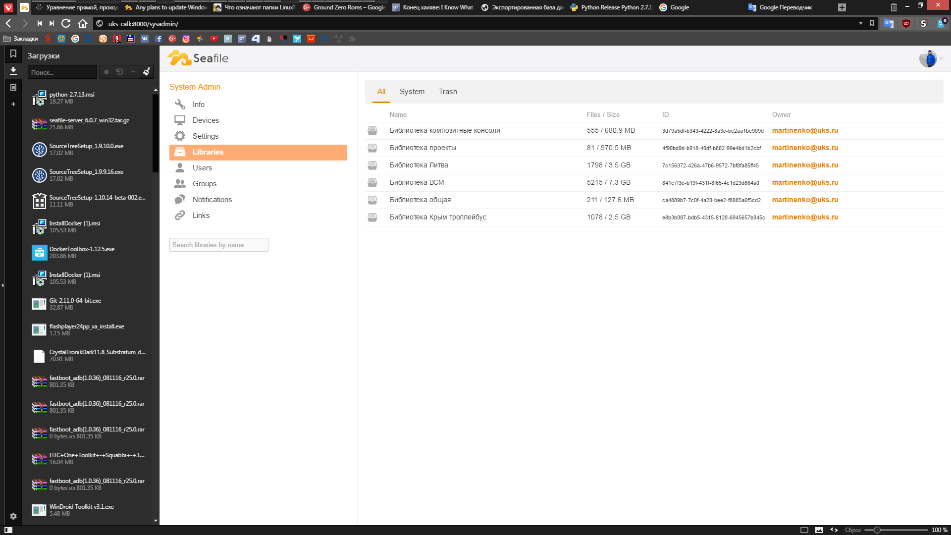The image size is (951, 535).
Task: Select the All libraries tab
Action: point(381,91)
